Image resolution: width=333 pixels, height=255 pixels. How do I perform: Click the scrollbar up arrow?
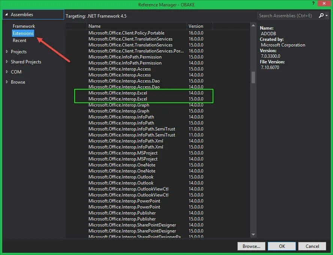(253, 25)
